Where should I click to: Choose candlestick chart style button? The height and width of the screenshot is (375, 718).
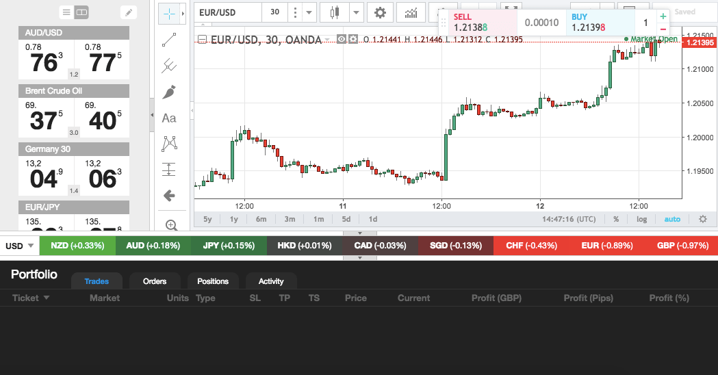[x=335, y=12]
